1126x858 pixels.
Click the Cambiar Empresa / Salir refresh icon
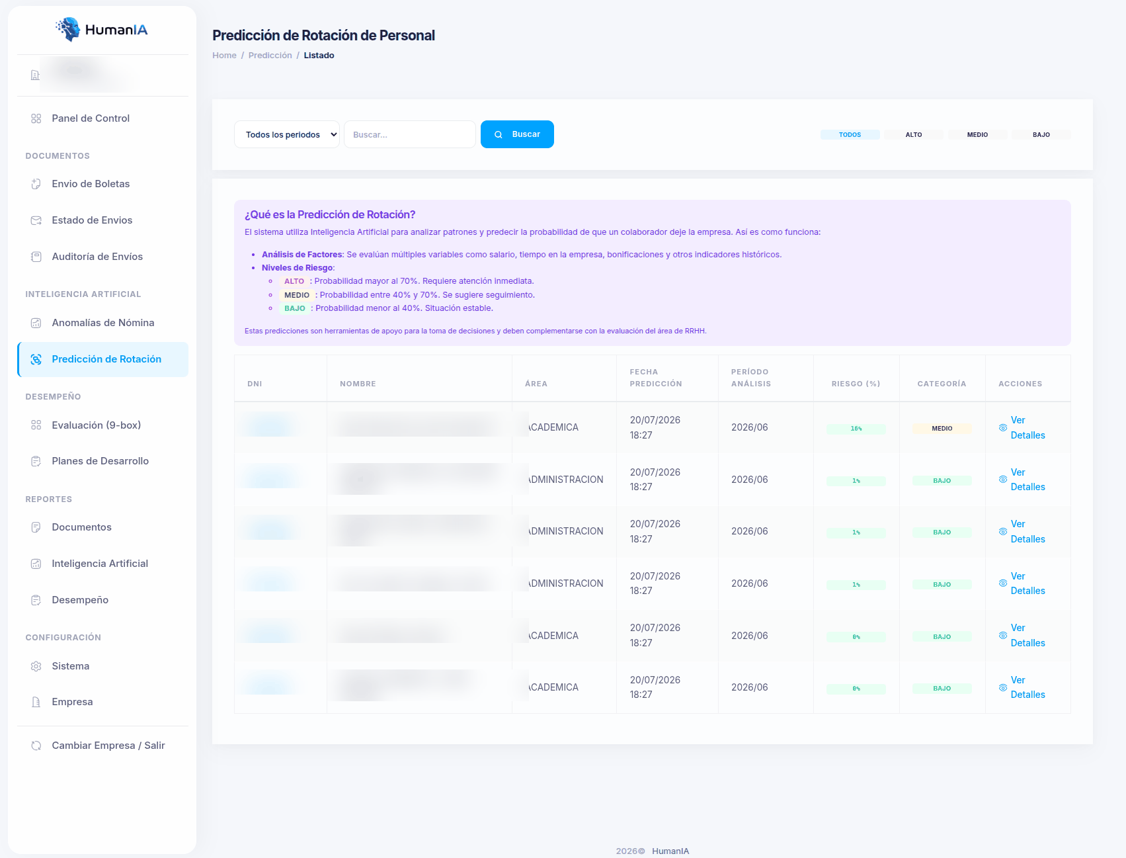(x=36, y=746)
